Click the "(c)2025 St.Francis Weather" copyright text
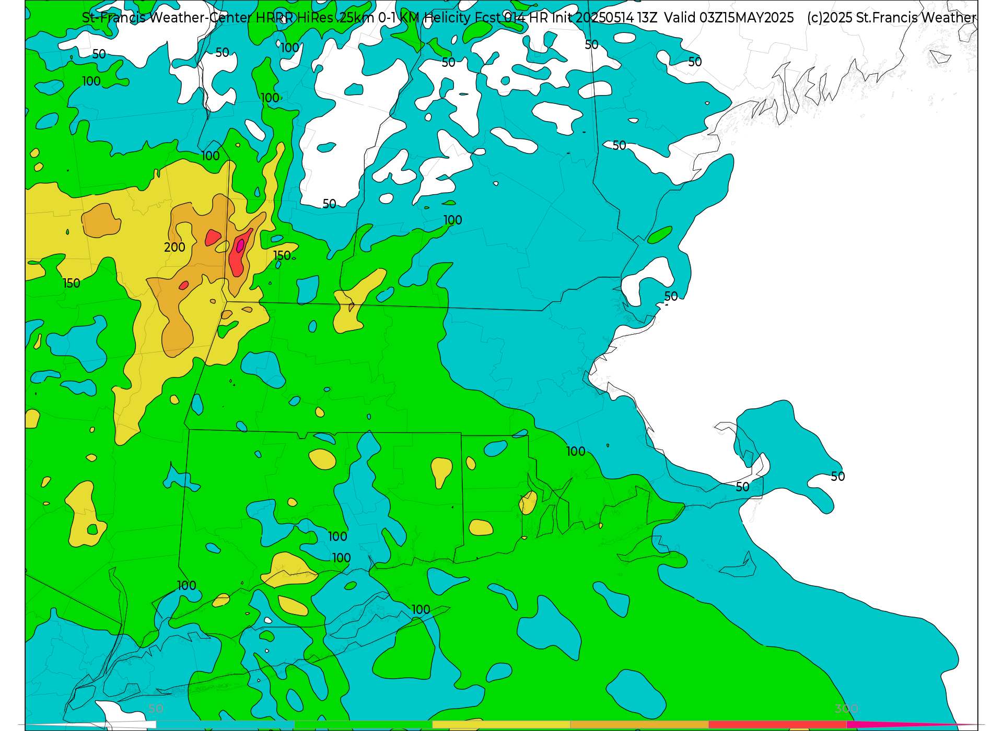 891,18
